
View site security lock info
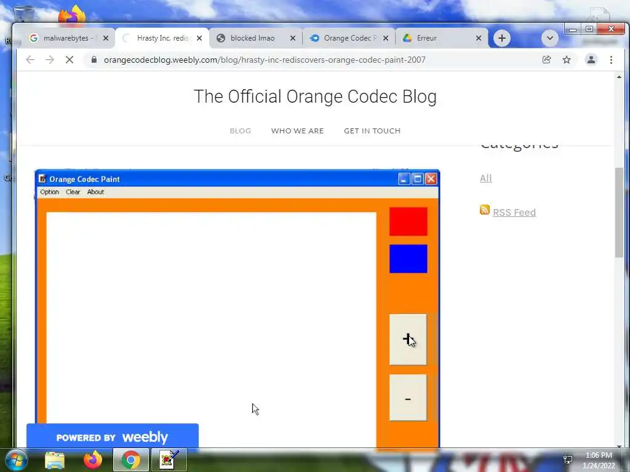(x=94, y=60)
